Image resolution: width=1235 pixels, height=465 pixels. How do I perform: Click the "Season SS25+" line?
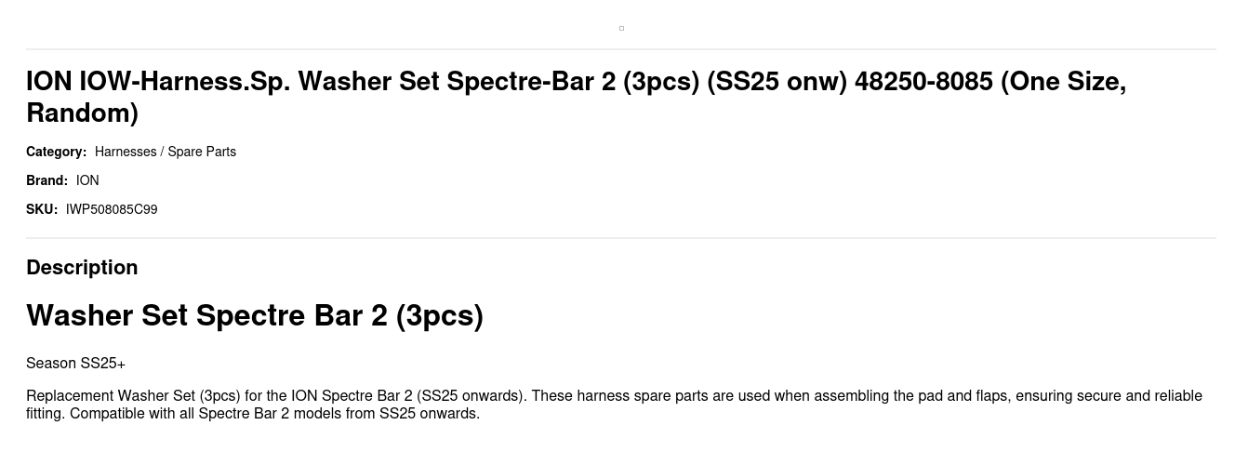[x=75, y=363]
